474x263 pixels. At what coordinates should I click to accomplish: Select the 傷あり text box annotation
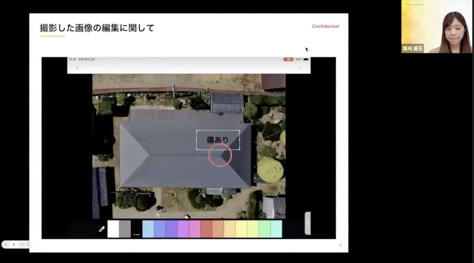pyautogui.click(x=218, y=140)
